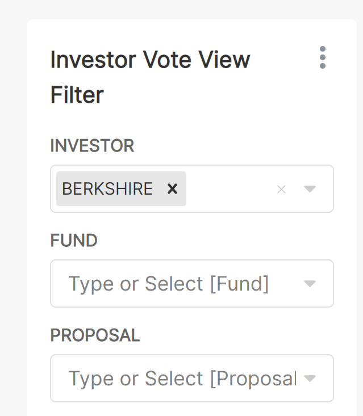Viewport: 363px width, 416px height.
Task: Clear all selections in Investor field
Action: (x=281, y=189)
